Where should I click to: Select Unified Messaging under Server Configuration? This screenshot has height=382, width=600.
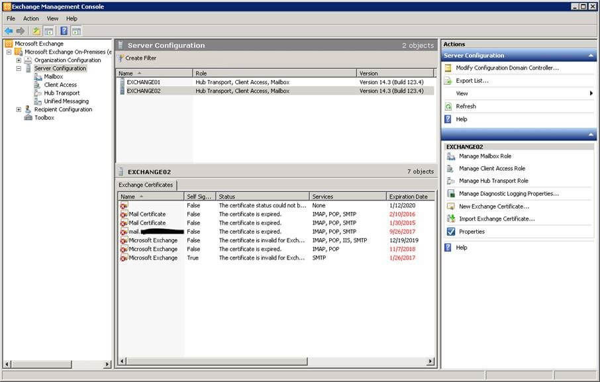pos(66,101)
